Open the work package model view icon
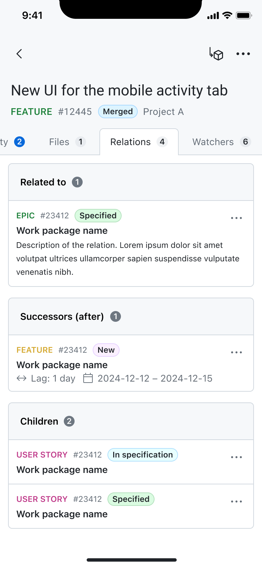Screen dimensions: 262x567 [217, 54]
